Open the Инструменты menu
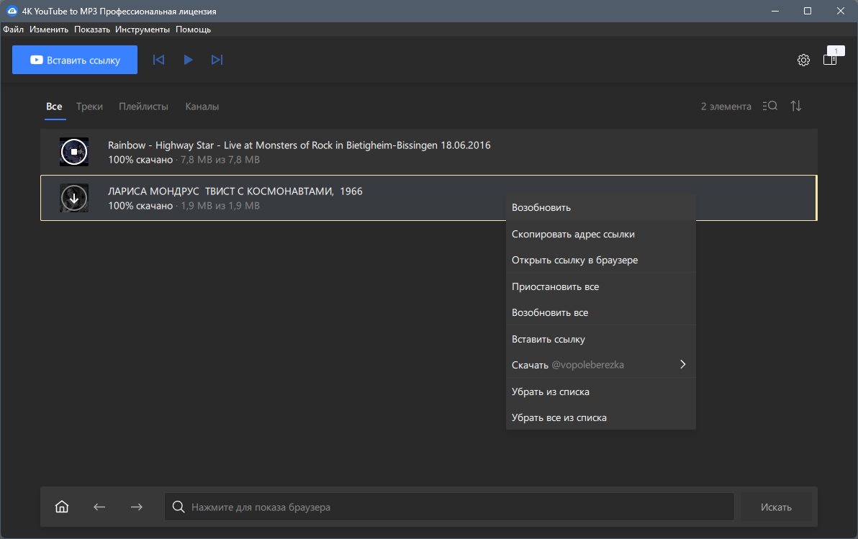858x539 pixels. point(143,30)
